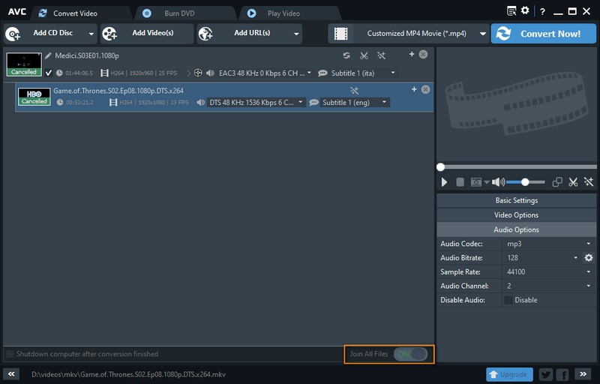Click the scissors cut icon on Medici row
Viewport: 600px width, 384px height.
(364, 55)
